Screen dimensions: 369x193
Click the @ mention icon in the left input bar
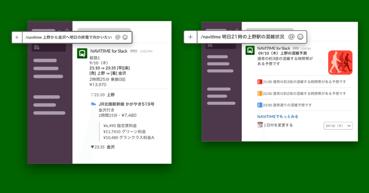[118, 37]
